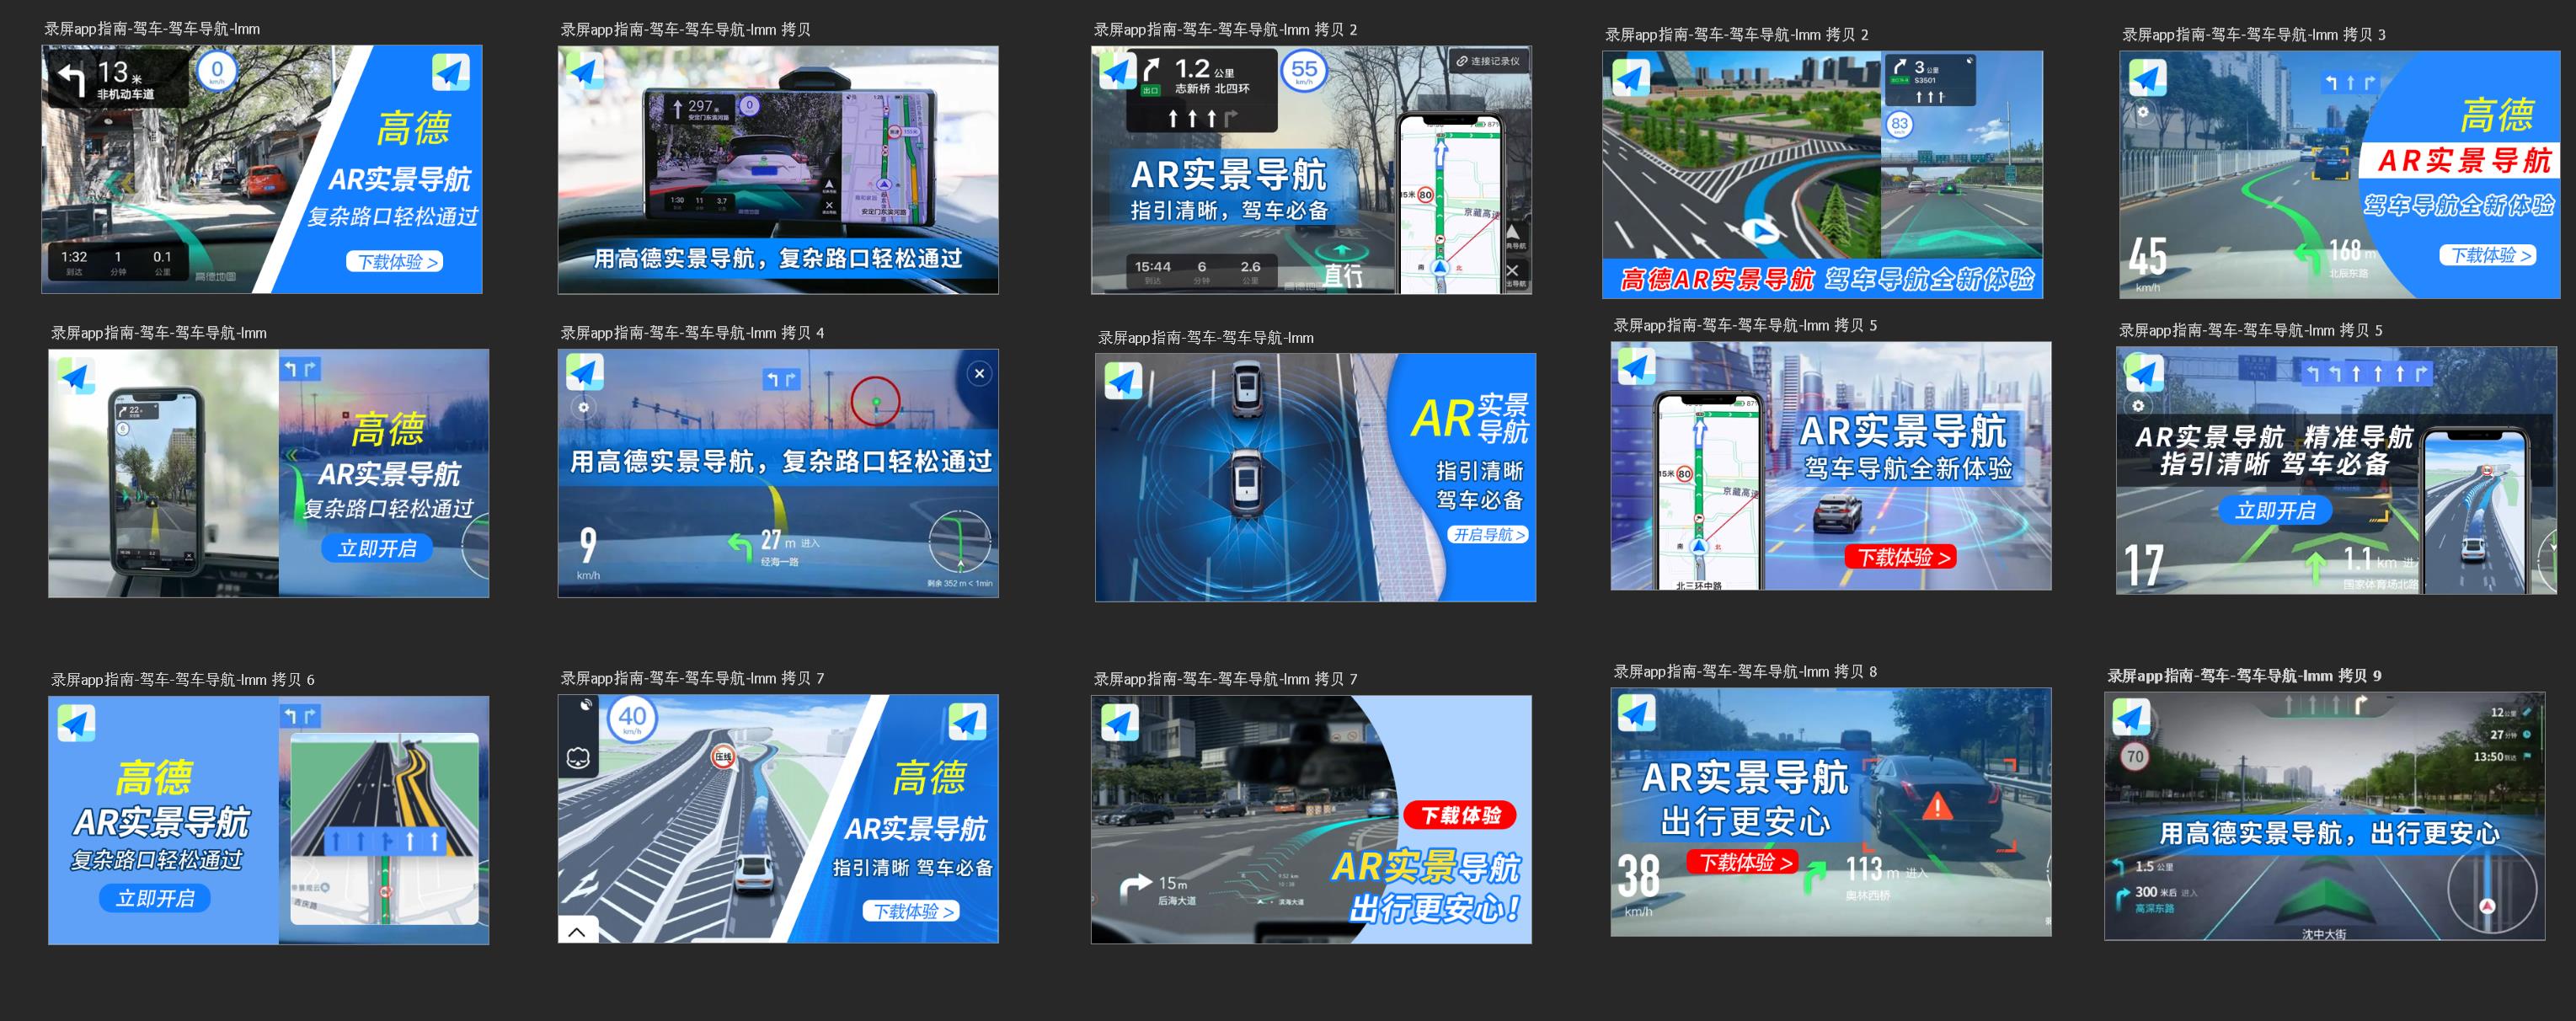Click 下载体验 > in the 13米 非机动车道 banner
The width and height of the screenshot is (2576, 1021).
[x=397, y=262]
